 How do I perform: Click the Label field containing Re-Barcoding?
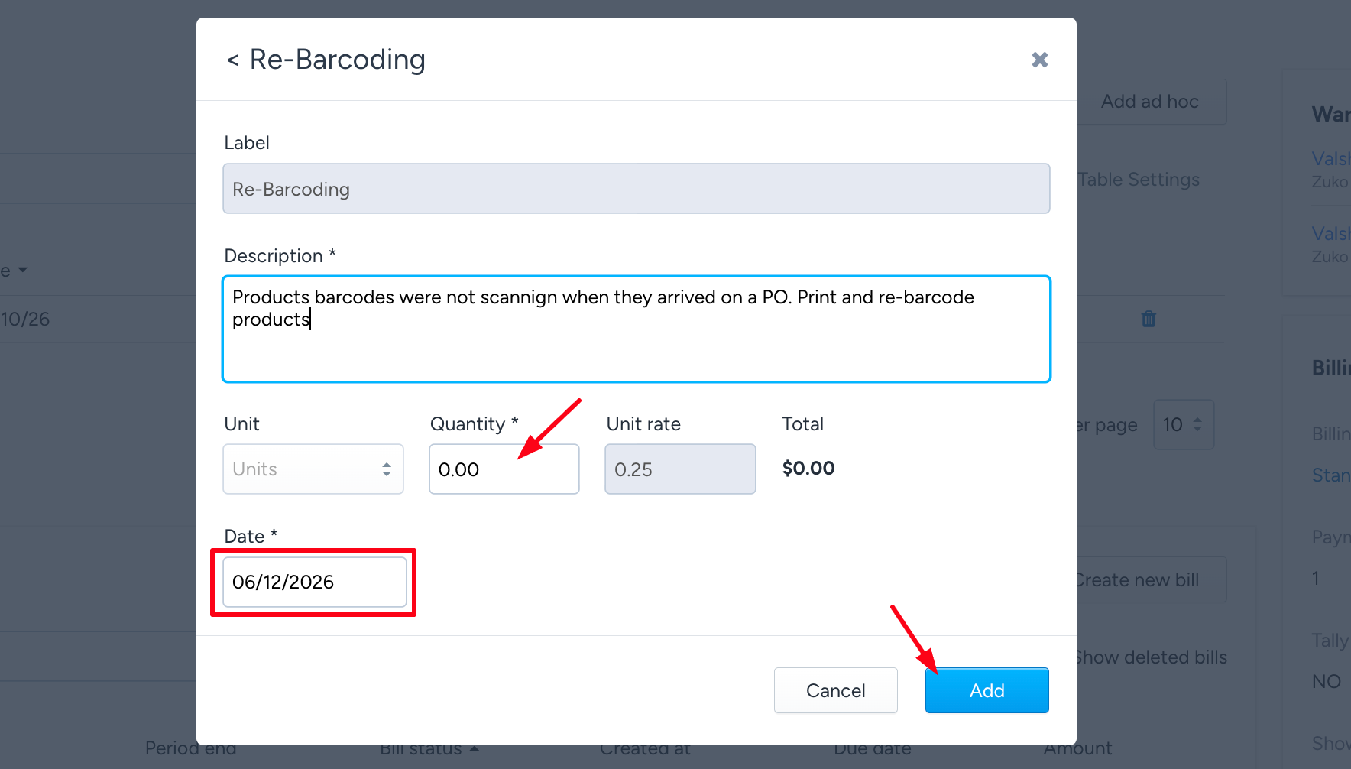(637, 189)
